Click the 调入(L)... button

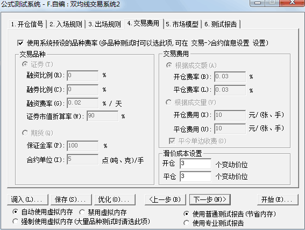click(x=27, y=199)
